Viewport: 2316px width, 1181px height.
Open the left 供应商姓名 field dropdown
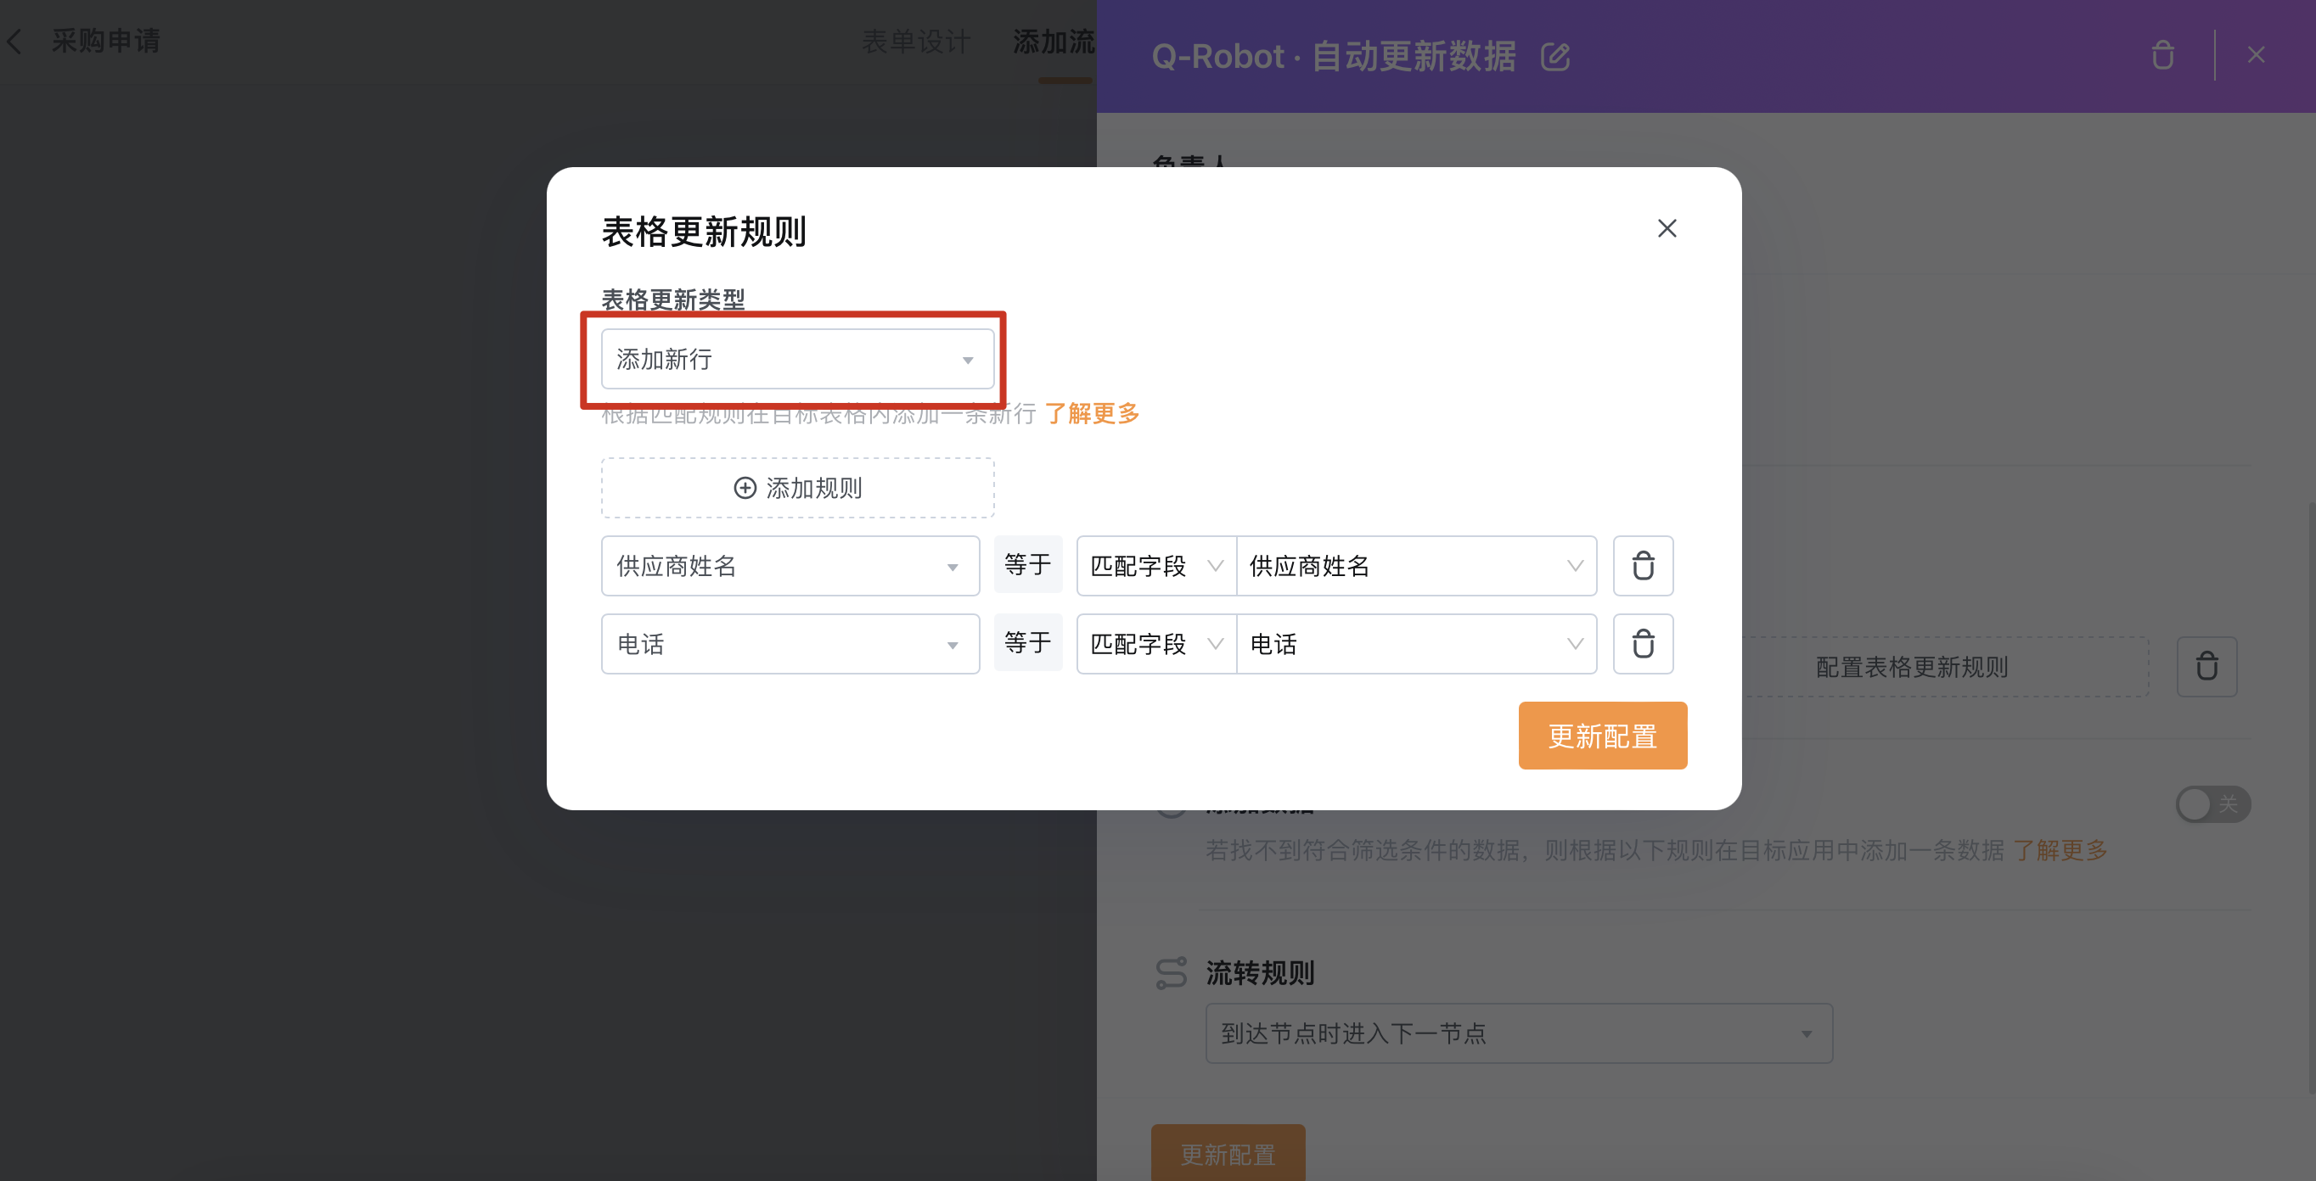coord(790,566)
